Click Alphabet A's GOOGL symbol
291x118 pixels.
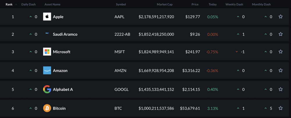(x=121, y=89)
